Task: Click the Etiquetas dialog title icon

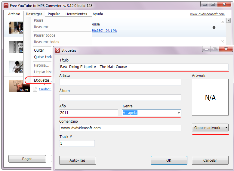Action: 57,50
